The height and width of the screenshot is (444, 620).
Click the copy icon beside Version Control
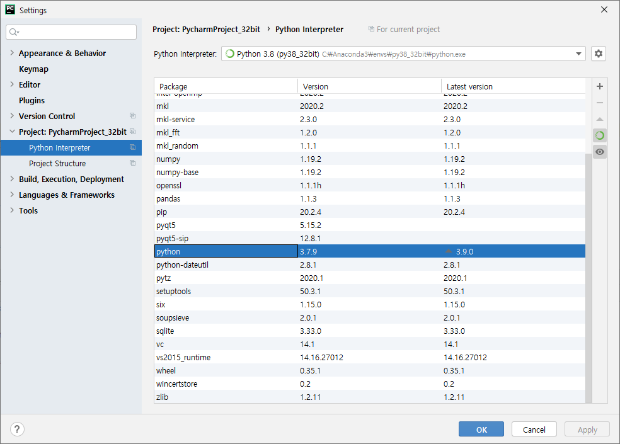[x=132, y=116]
